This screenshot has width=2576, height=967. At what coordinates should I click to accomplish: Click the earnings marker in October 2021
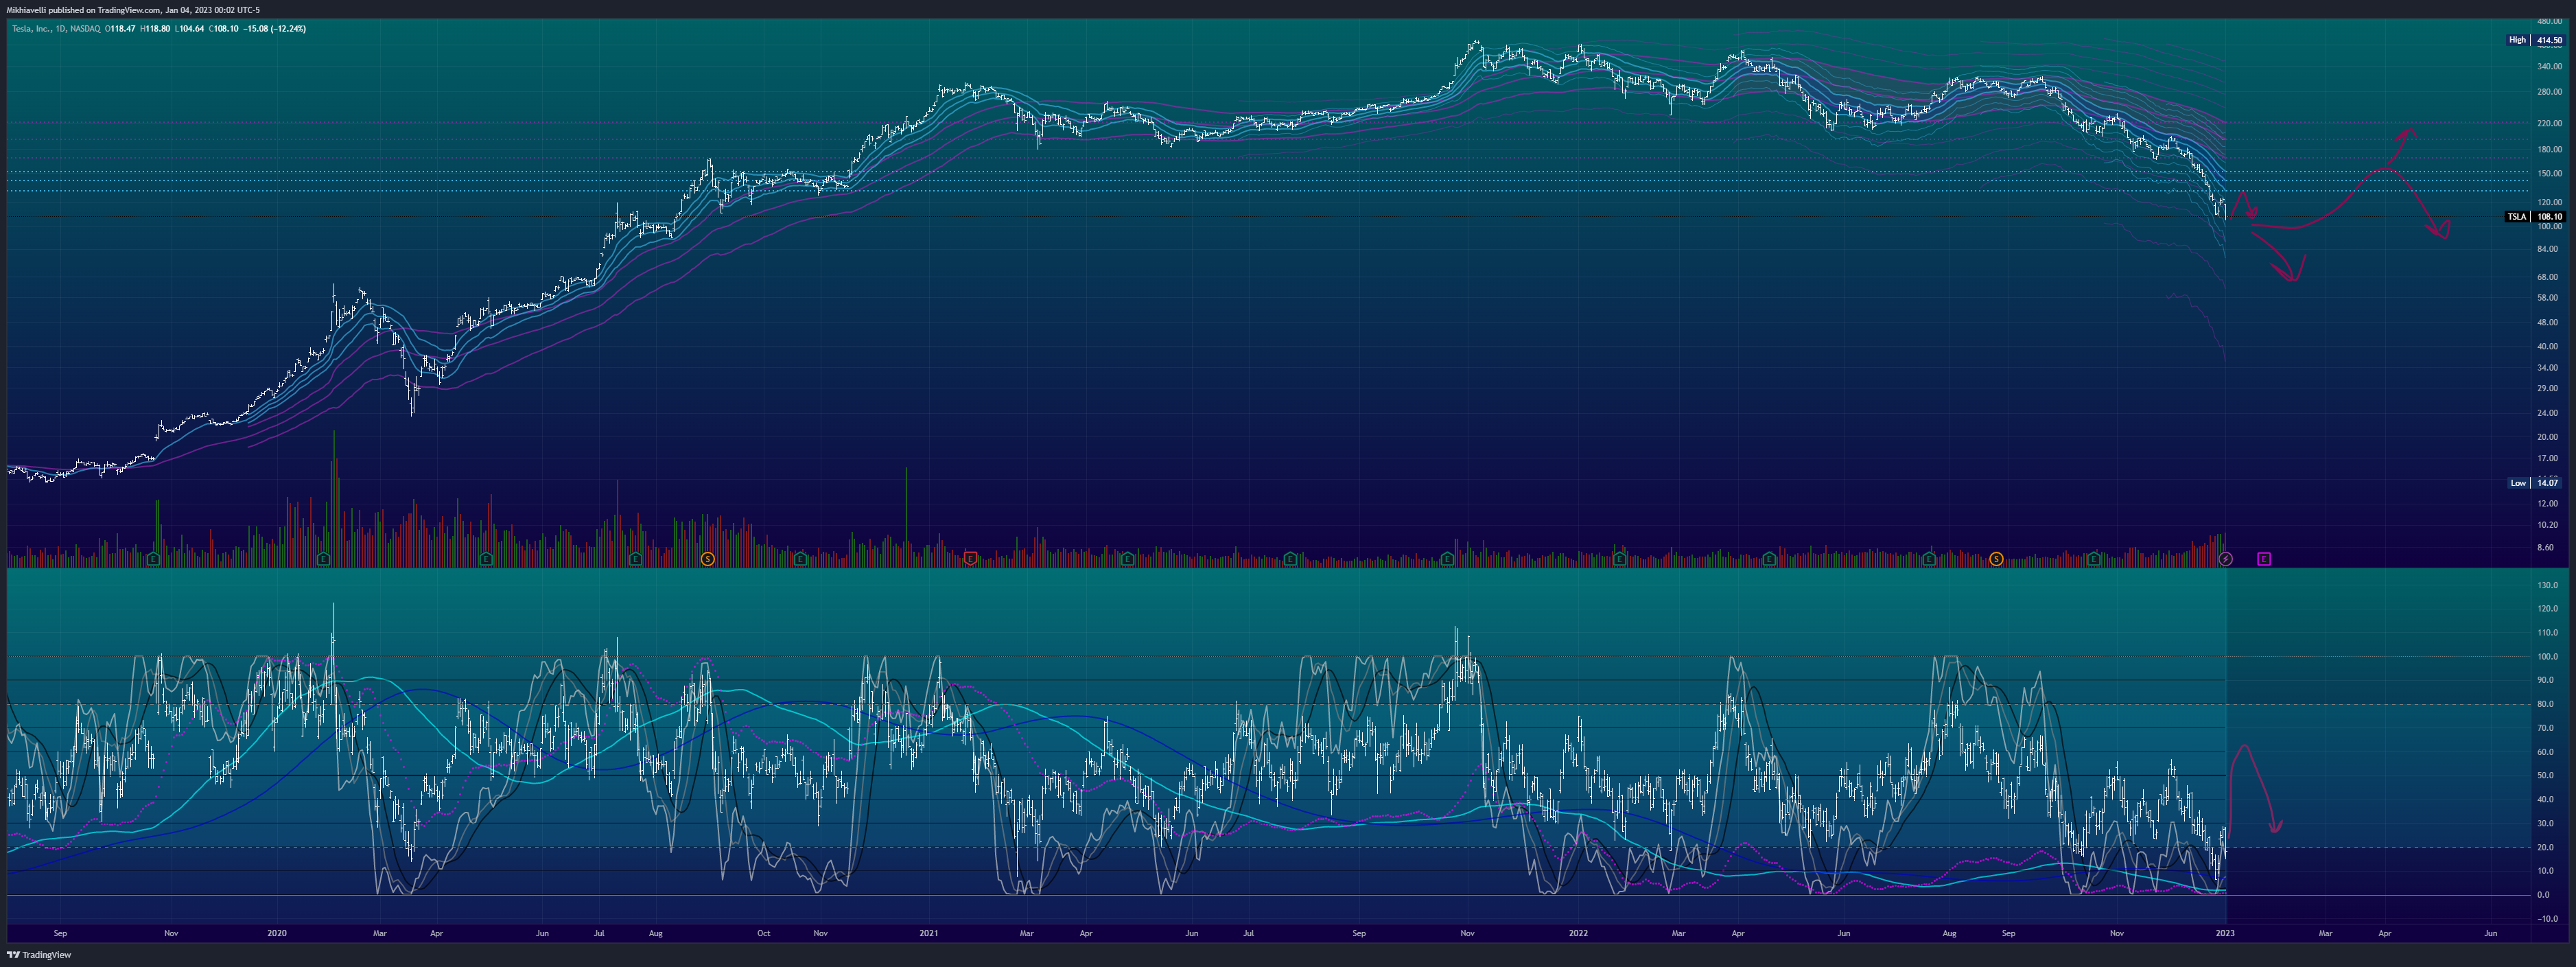[x=1447, y=559]
